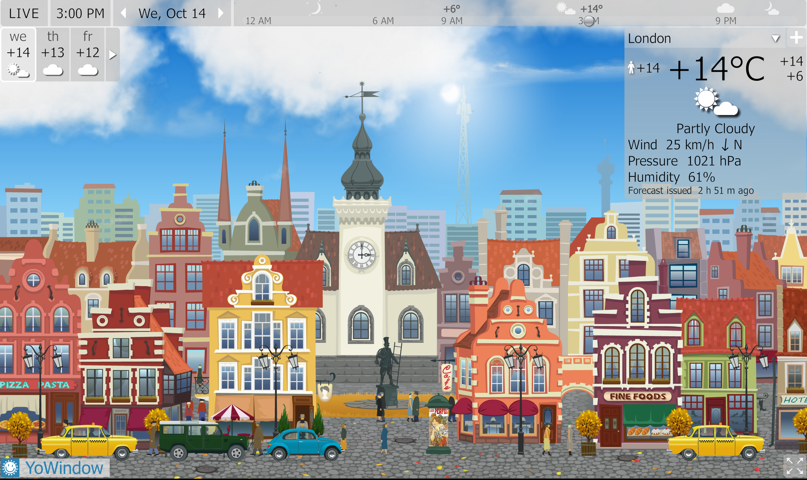Open the We, Oct 14 date picker
Screen dimensions: 807x480
pyautogui.click(x=172, y=13)
